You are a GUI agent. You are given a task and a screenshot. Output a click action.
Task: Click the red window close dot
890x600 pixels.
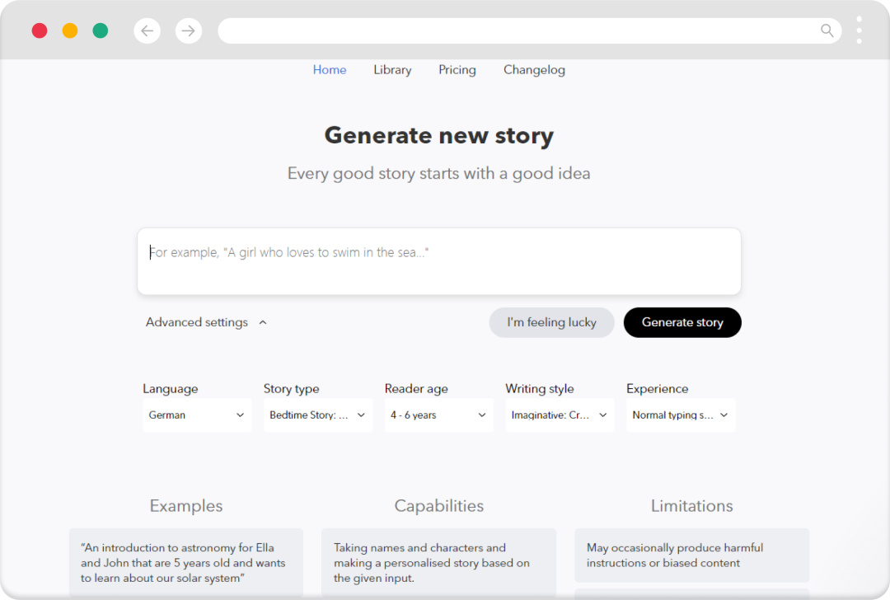(x=40, y=31)
